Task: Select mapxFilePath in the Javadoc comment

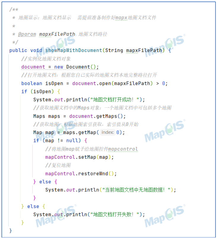Action: (x=57, y=34)
